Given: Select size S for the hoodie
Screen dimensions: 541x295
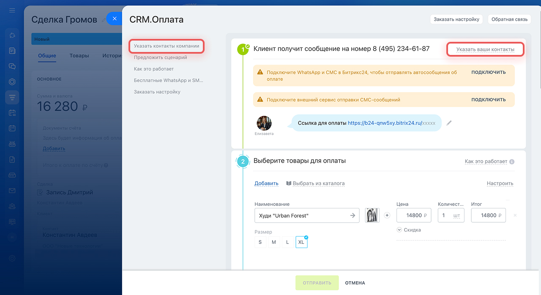Looking at the screenshot, I should click(260, 242).
